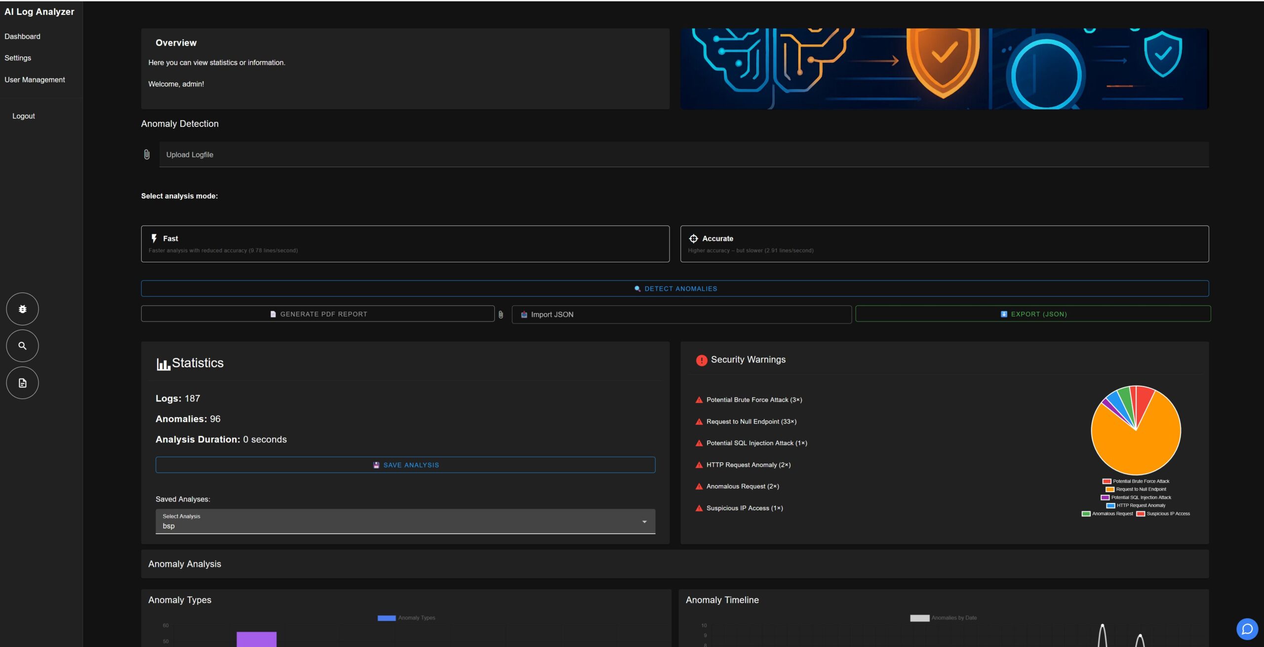
Task: Select the Accurate analysis mode
Action: point(944,244)
